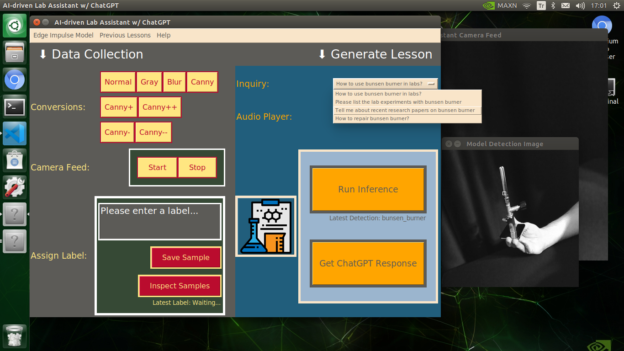Open the Tr keyboard layout indicator

click(541, 5)
